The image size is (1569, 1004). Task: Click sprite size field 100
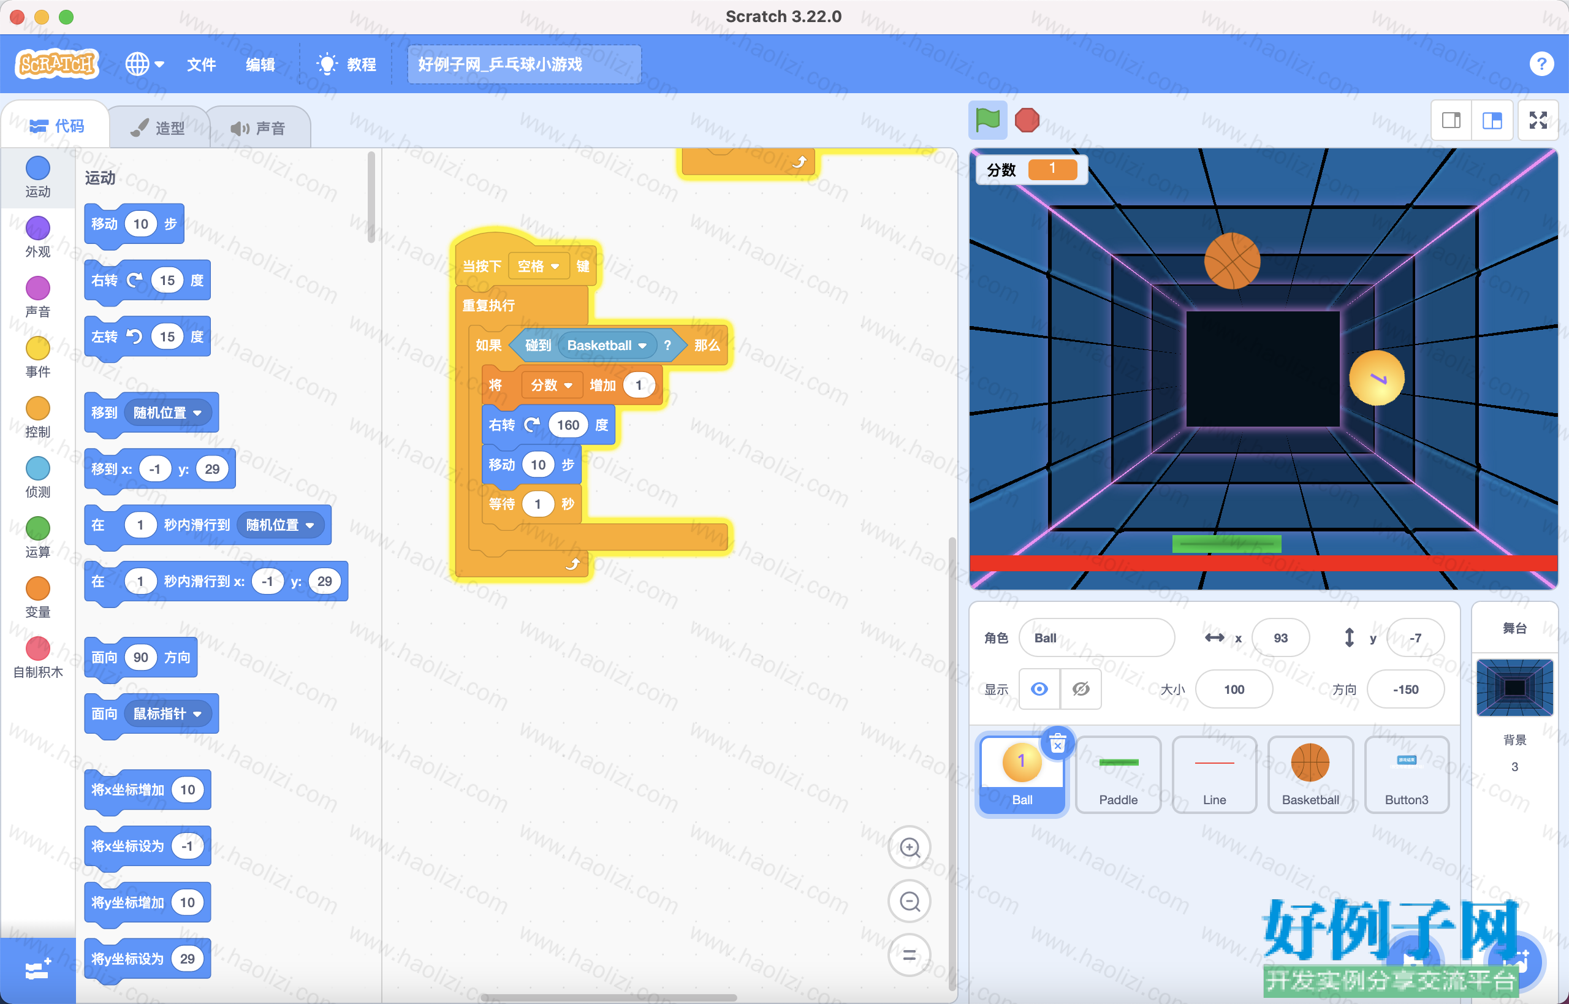click(x=1234, y=689)
